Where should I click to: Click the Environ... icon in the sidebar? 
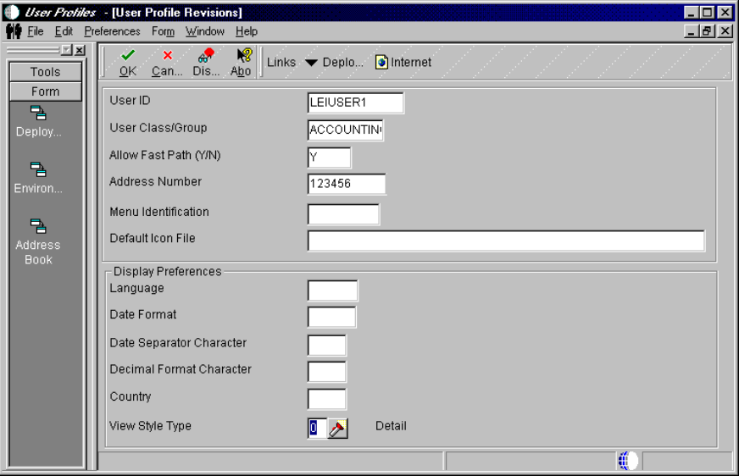pos(38,170)
